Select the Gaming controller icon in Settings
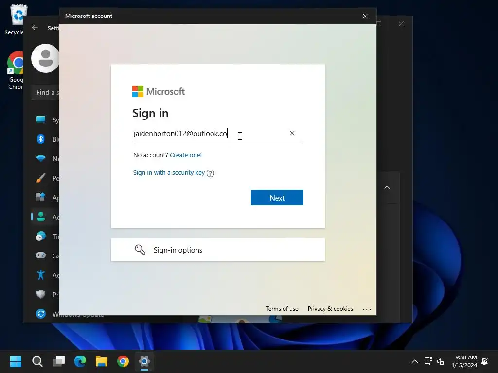This screenshot has height=373, width=498. pyautogui.click(x=41, y=255)
